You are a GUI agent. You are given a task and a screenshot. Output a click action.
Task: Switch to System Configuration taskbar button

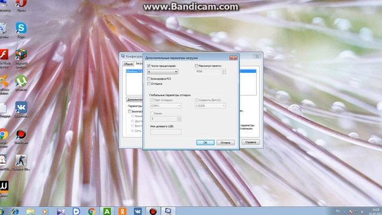[168, 211]
